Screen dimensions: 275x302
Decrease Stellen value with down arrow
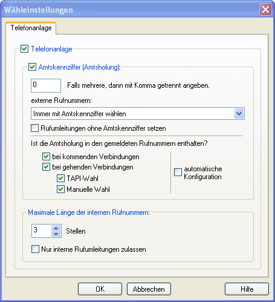click(56, 234)
